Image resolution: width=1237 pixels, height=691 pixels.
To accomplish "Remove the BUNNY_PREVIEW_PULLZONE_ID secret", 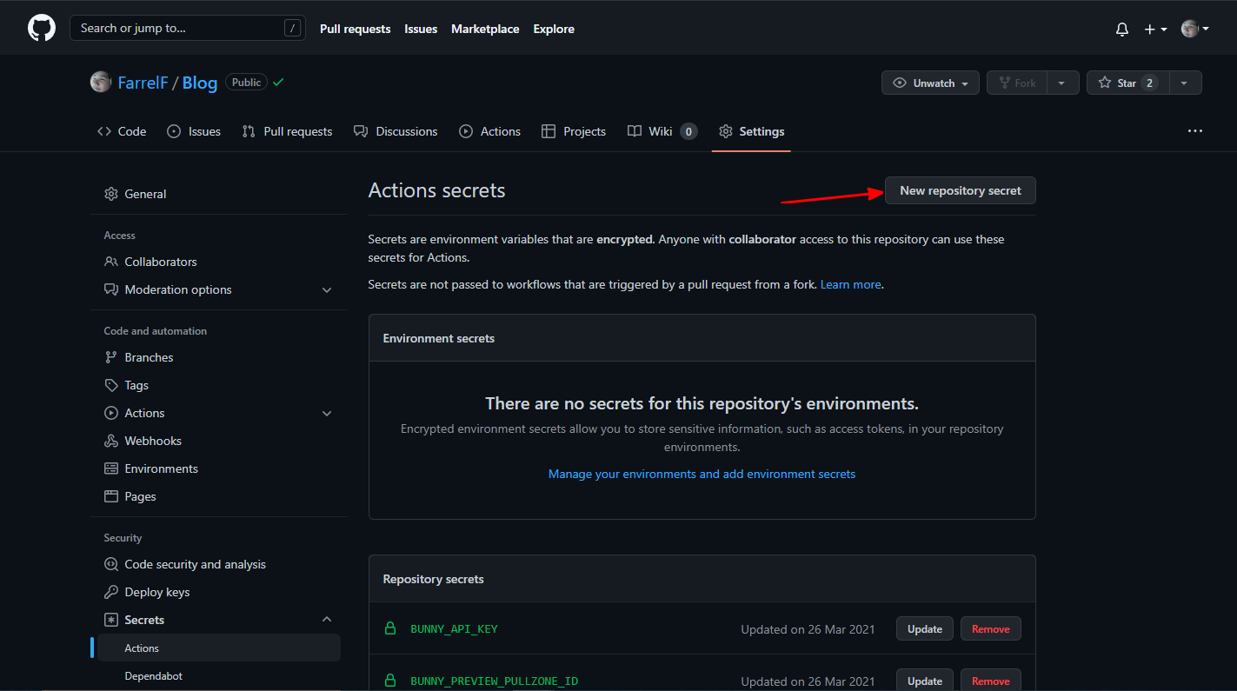I will pos(991,681).
